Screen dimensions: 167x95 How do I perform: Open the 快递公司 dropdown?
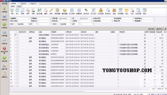click(x=50, y=21)
